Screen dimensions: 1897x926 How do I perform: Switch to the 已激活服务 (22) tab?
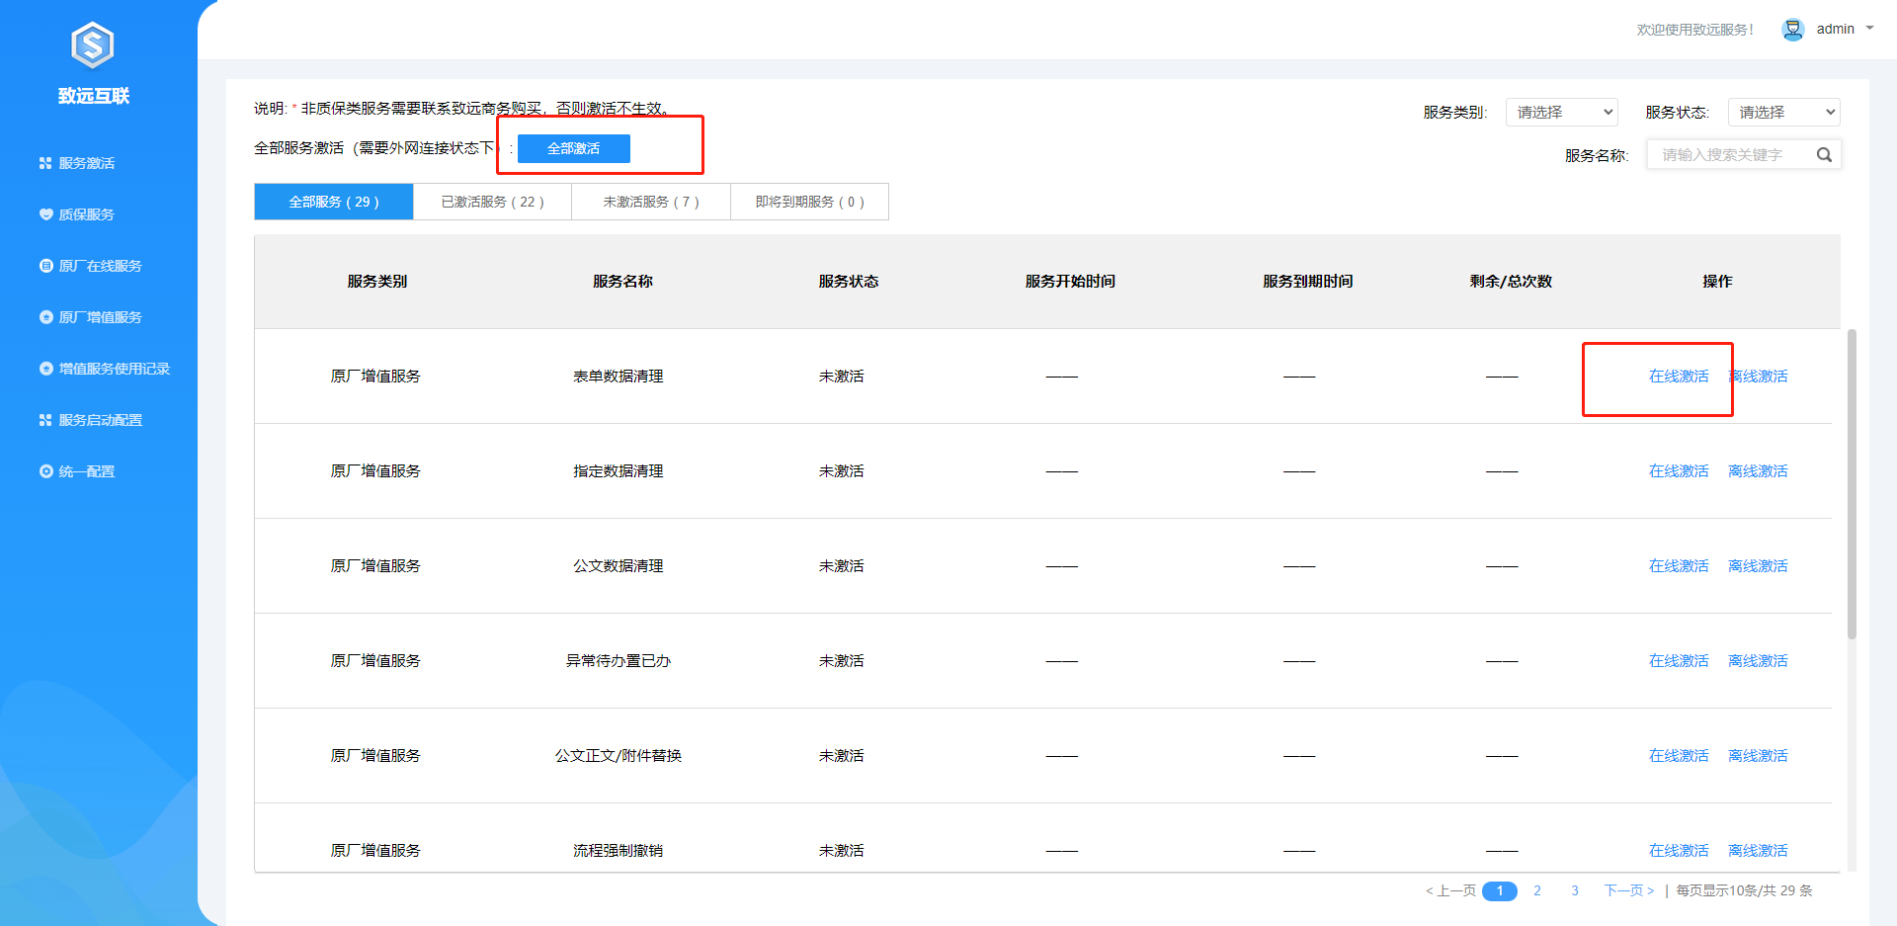(492, 202)
